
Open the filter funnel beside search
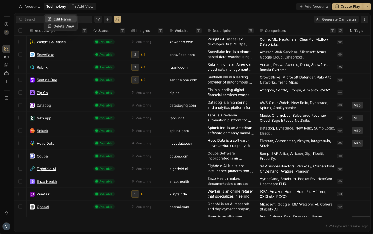[x=98, y=19]
